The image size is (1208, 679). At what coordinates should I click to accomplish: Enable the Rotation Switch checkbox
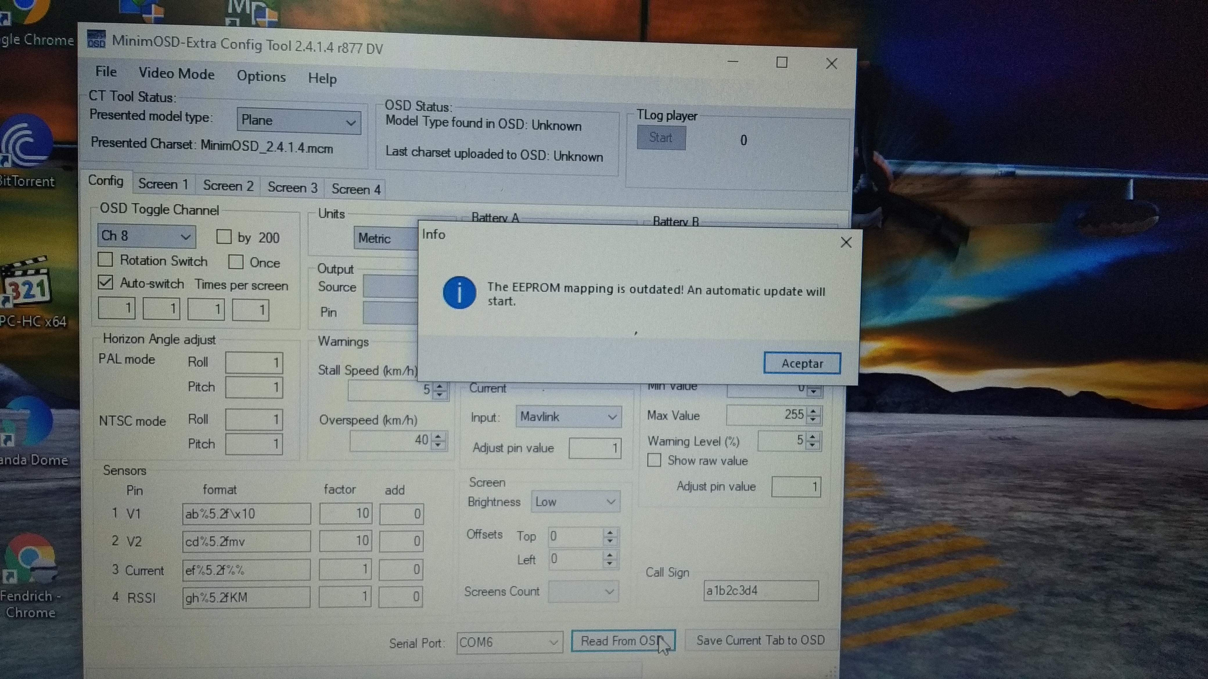tap(105, 260)
